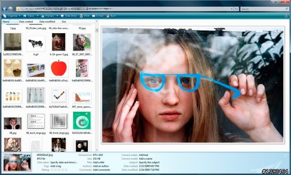This screenshot has width=291, height=175.
Task: Click the folder icon in the address bar
Action: (x=18, y=9)
